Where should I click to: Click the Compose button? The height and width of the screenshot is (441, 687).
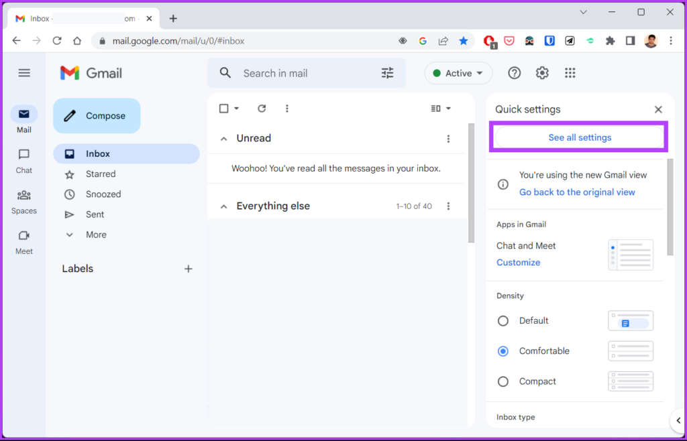(97, 116)
